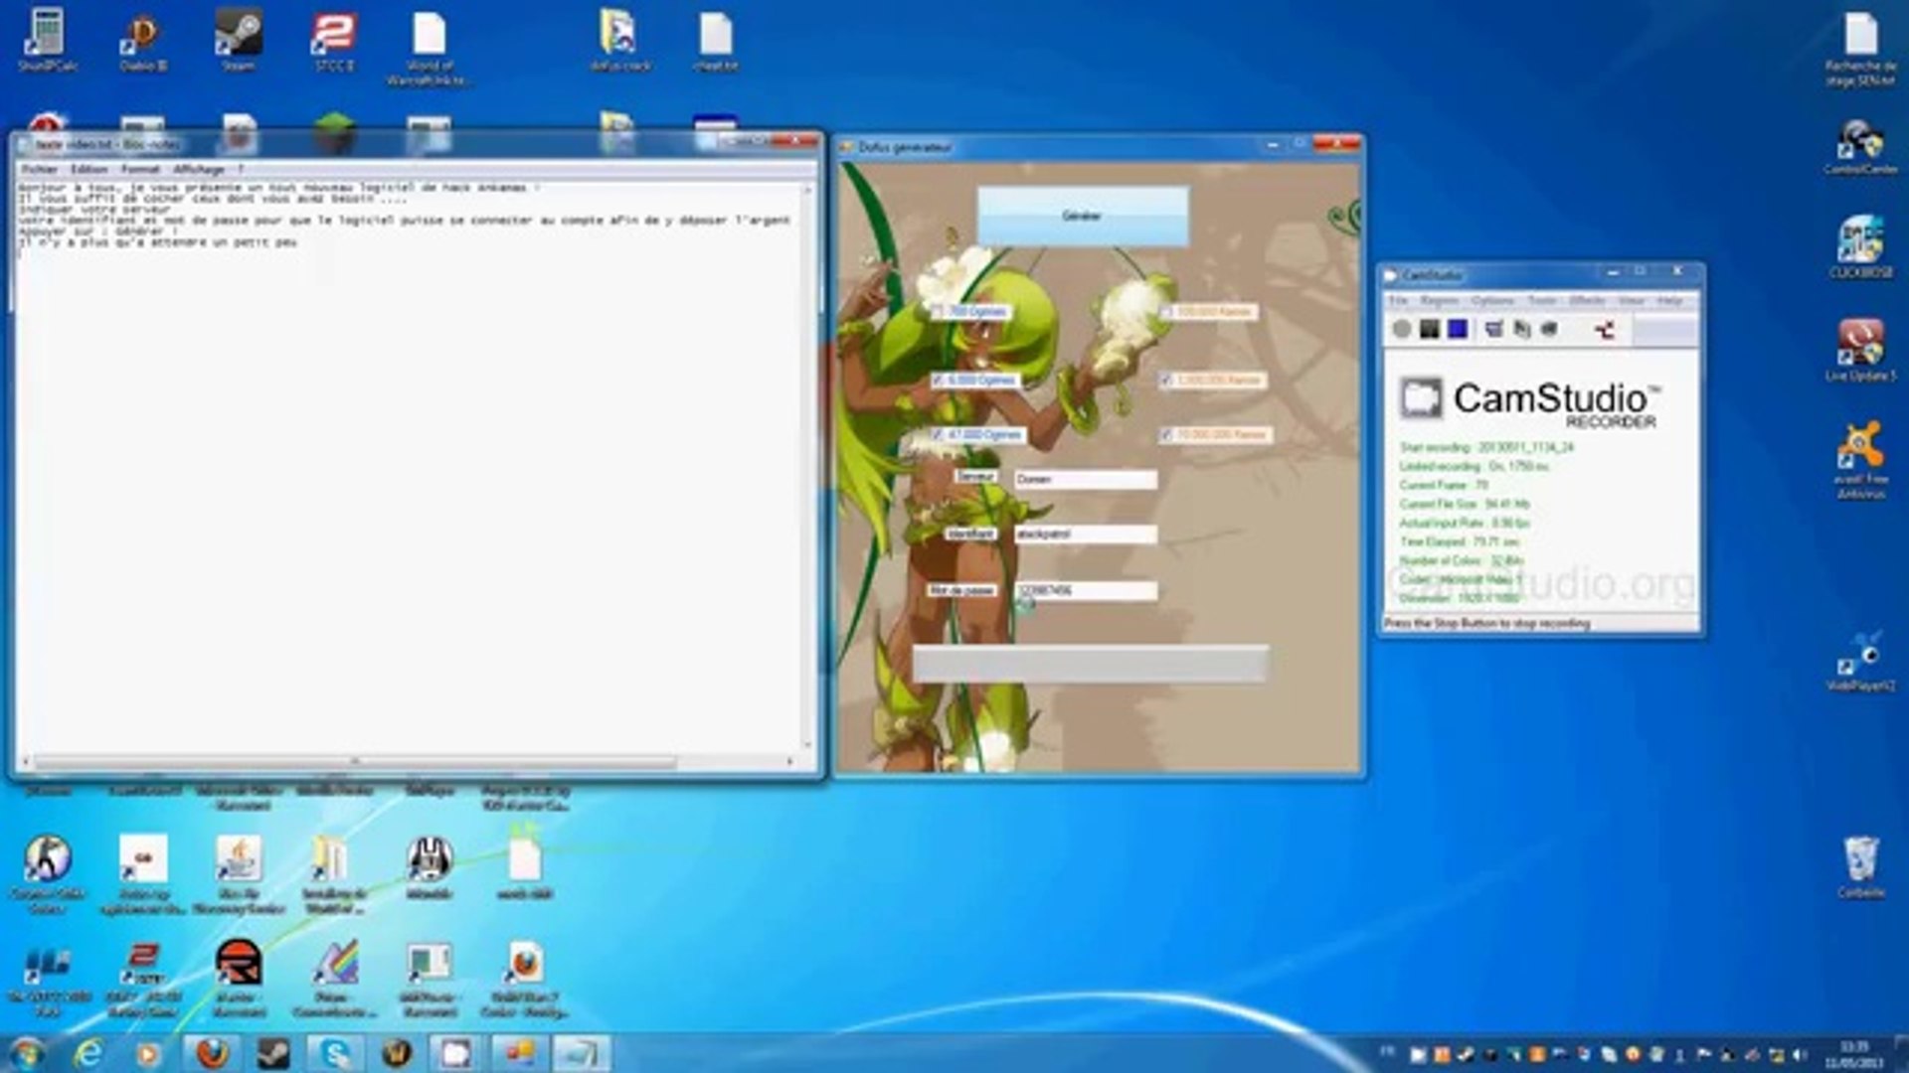The height and width of the screenshot is (1073, 1909).
Task: Click the Mot de passe input field
Action: pos(1086,591)
